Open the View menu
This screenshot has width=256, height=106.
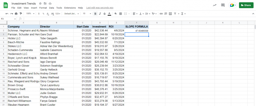pos(26,8)
